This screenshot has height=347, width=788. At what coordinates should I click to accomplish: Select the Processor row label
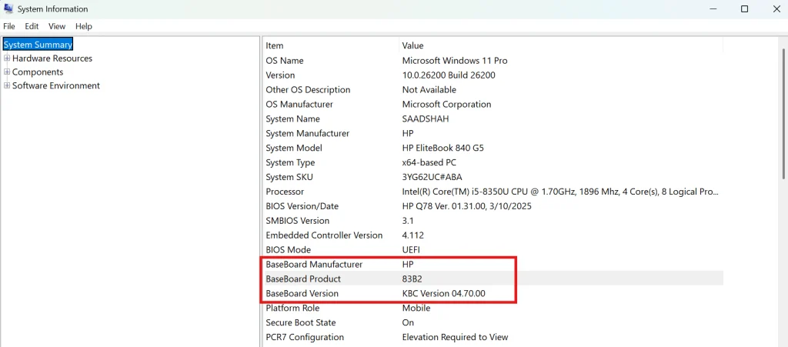tap(285, 192)
